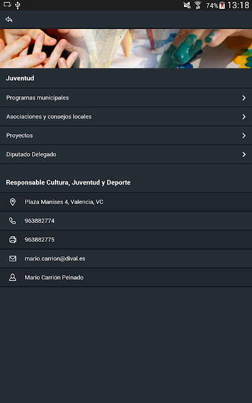Viewport: 252px width, 403px height.
Task: Tap the muted sound status icon
Action: 187,5
